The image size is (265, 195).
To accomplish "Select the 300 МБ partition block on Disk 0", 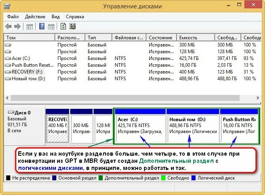I will point(81,126).
